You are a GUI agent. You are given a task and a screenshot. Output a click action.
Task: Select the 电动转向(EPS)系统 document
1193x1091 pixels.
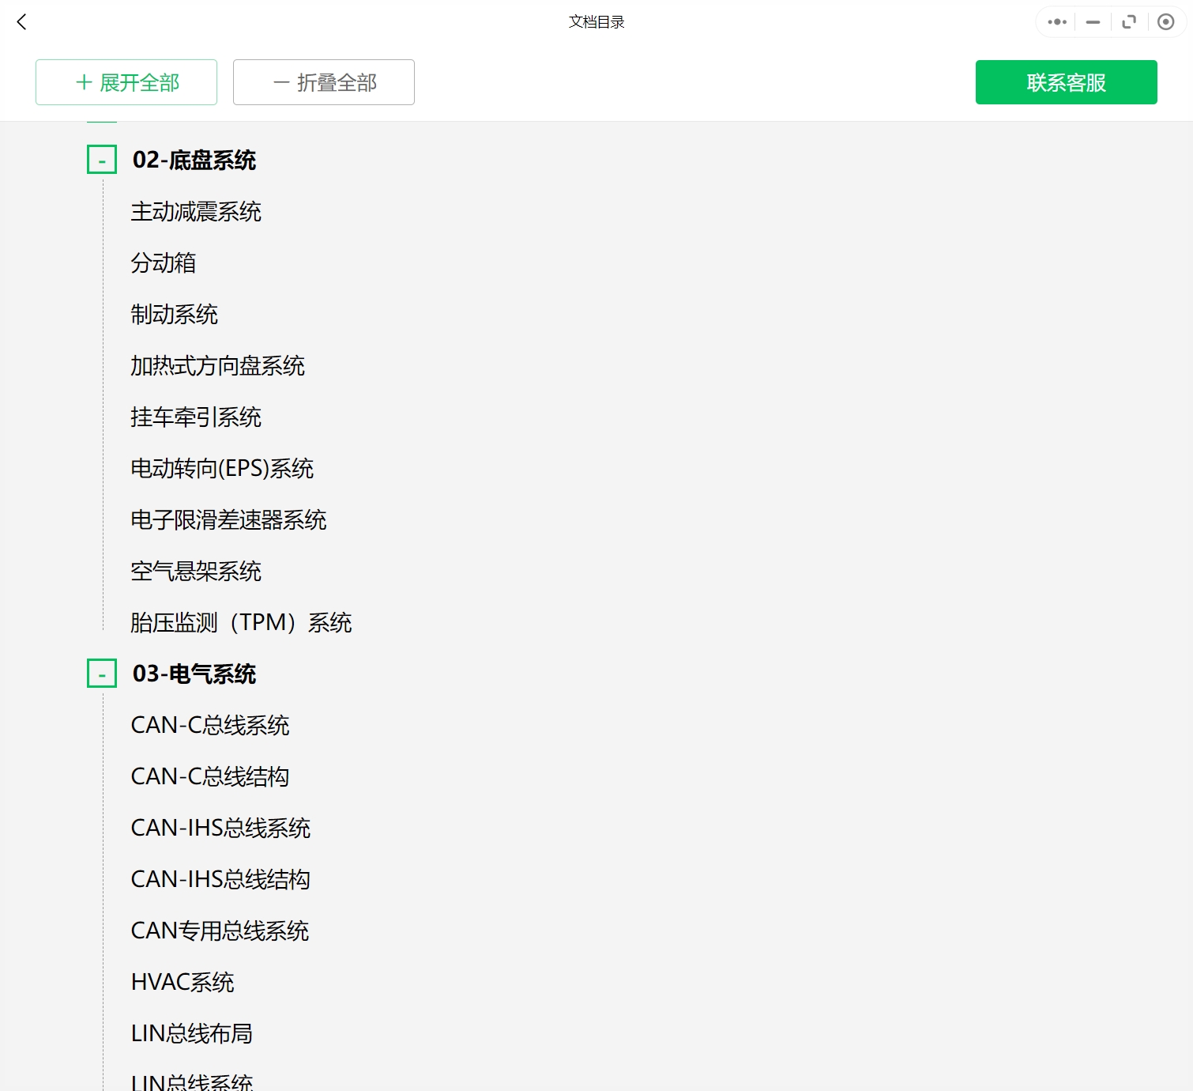coord(222,469)
